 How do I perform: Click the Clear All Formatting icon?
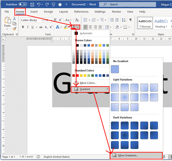click(77, 20)
